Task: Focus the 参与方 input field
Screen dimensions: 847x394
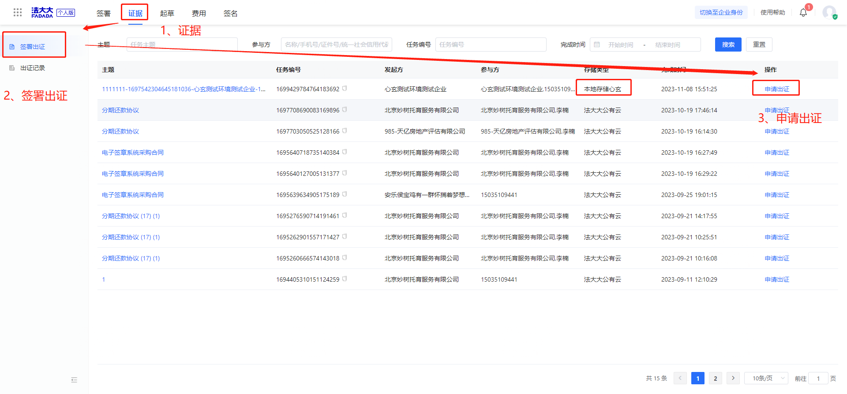Action: tap(337, 45)
